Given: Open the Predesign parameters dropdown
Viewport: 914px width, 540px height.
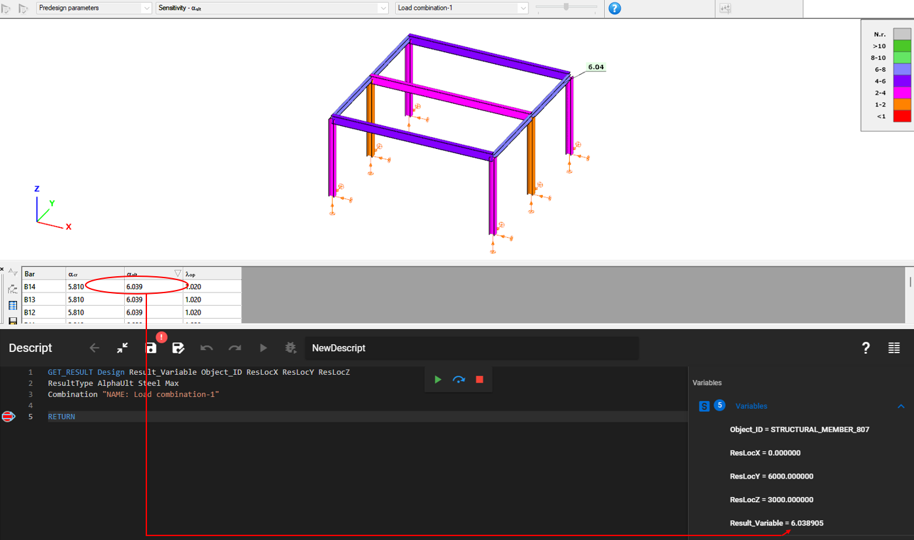Looking at the screenshot, I should tap(94, 8).
